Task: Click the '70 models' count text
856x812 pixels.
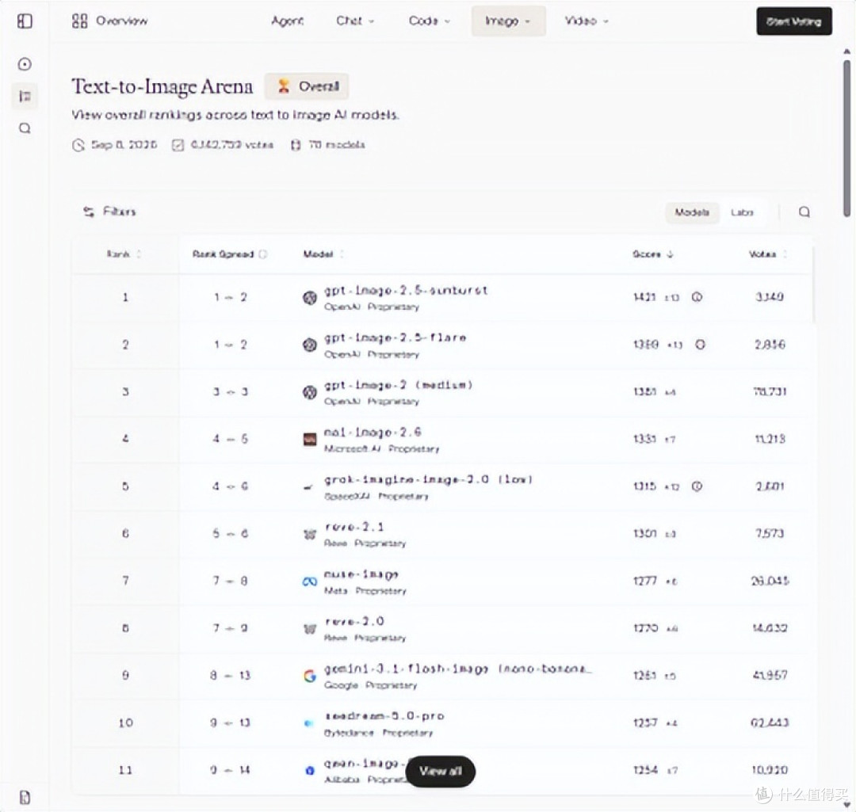Action: (337, 145)
